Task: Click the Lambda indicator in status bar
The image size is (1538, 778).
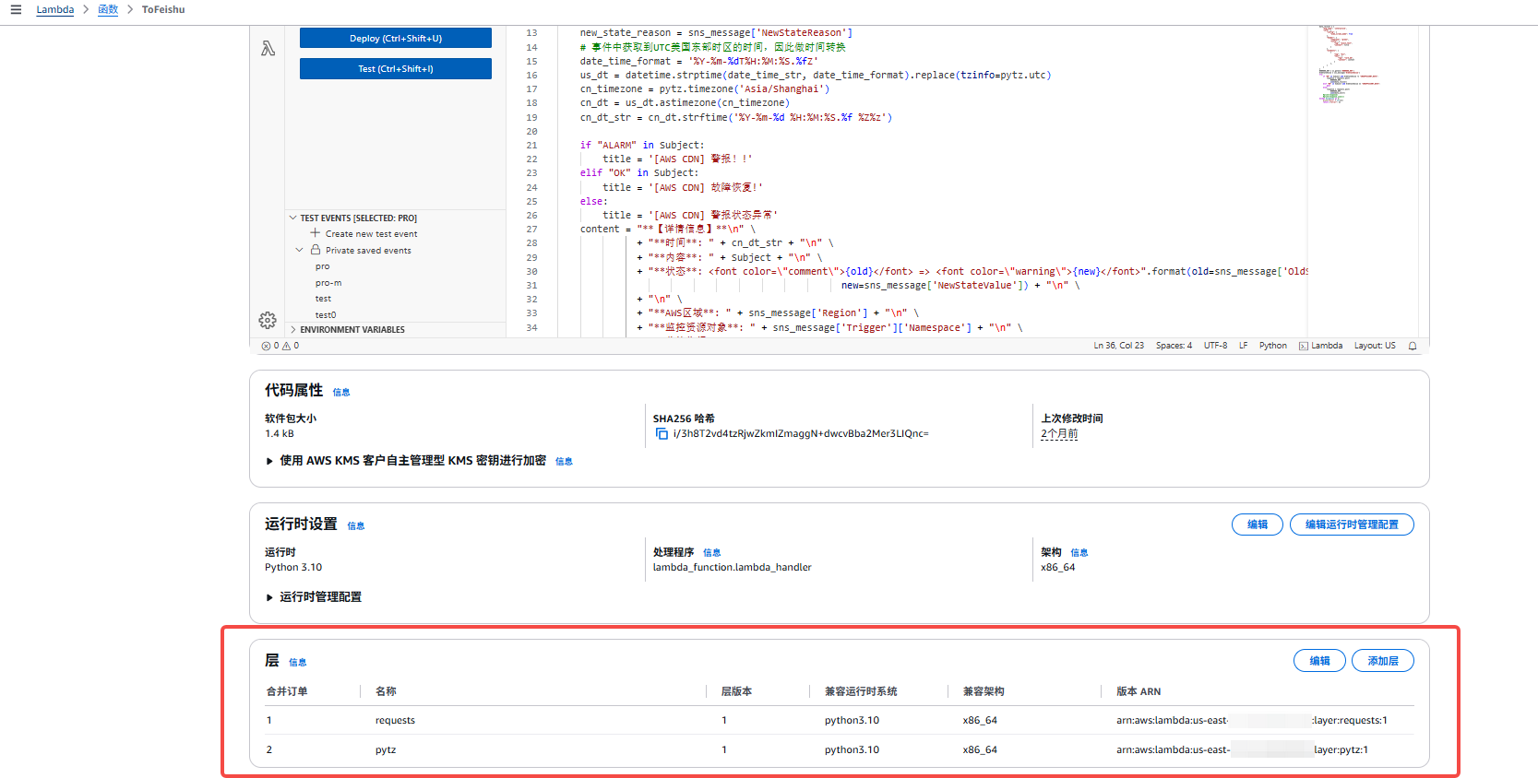Action: [1320, 346]
